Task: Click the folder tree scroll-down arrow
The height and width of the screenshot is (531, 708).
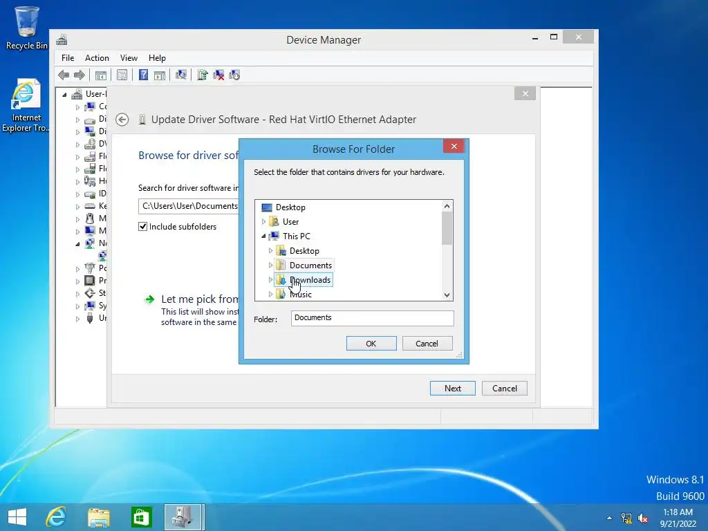Action: point(447,295)
